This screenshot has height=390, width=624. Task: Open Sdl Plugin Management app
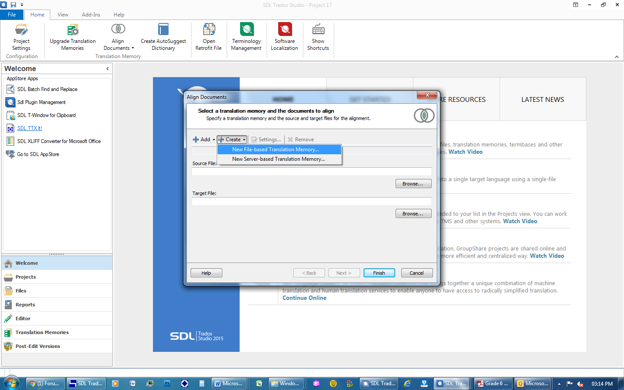point(41,102)
